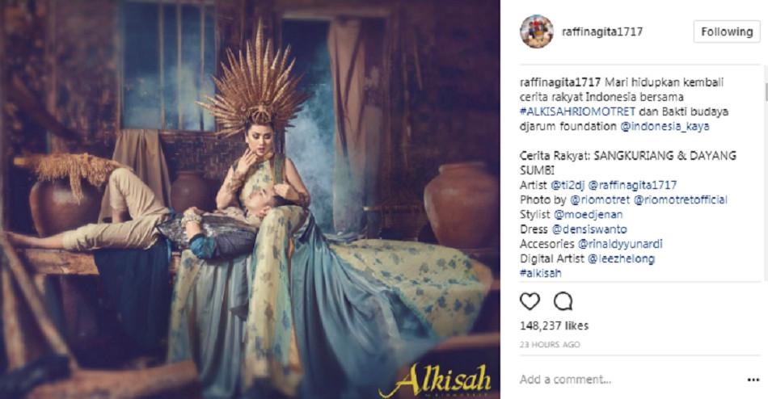Visit the @indonesia_kaya mention
This screenshot has height=399, width=768.
coord(665,126)
